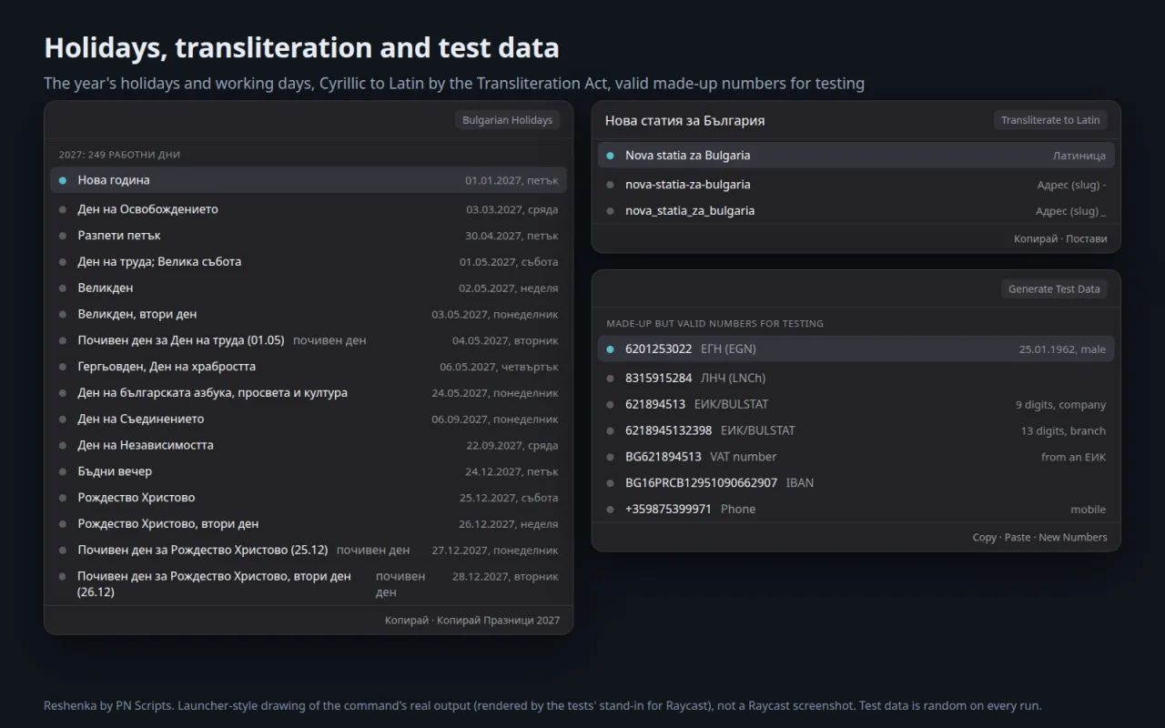Screen dimensions: 1165x728
Task: Select "Ден на труда; Велика събота" row
Action: pyautogui.click(x=309, y=262)
